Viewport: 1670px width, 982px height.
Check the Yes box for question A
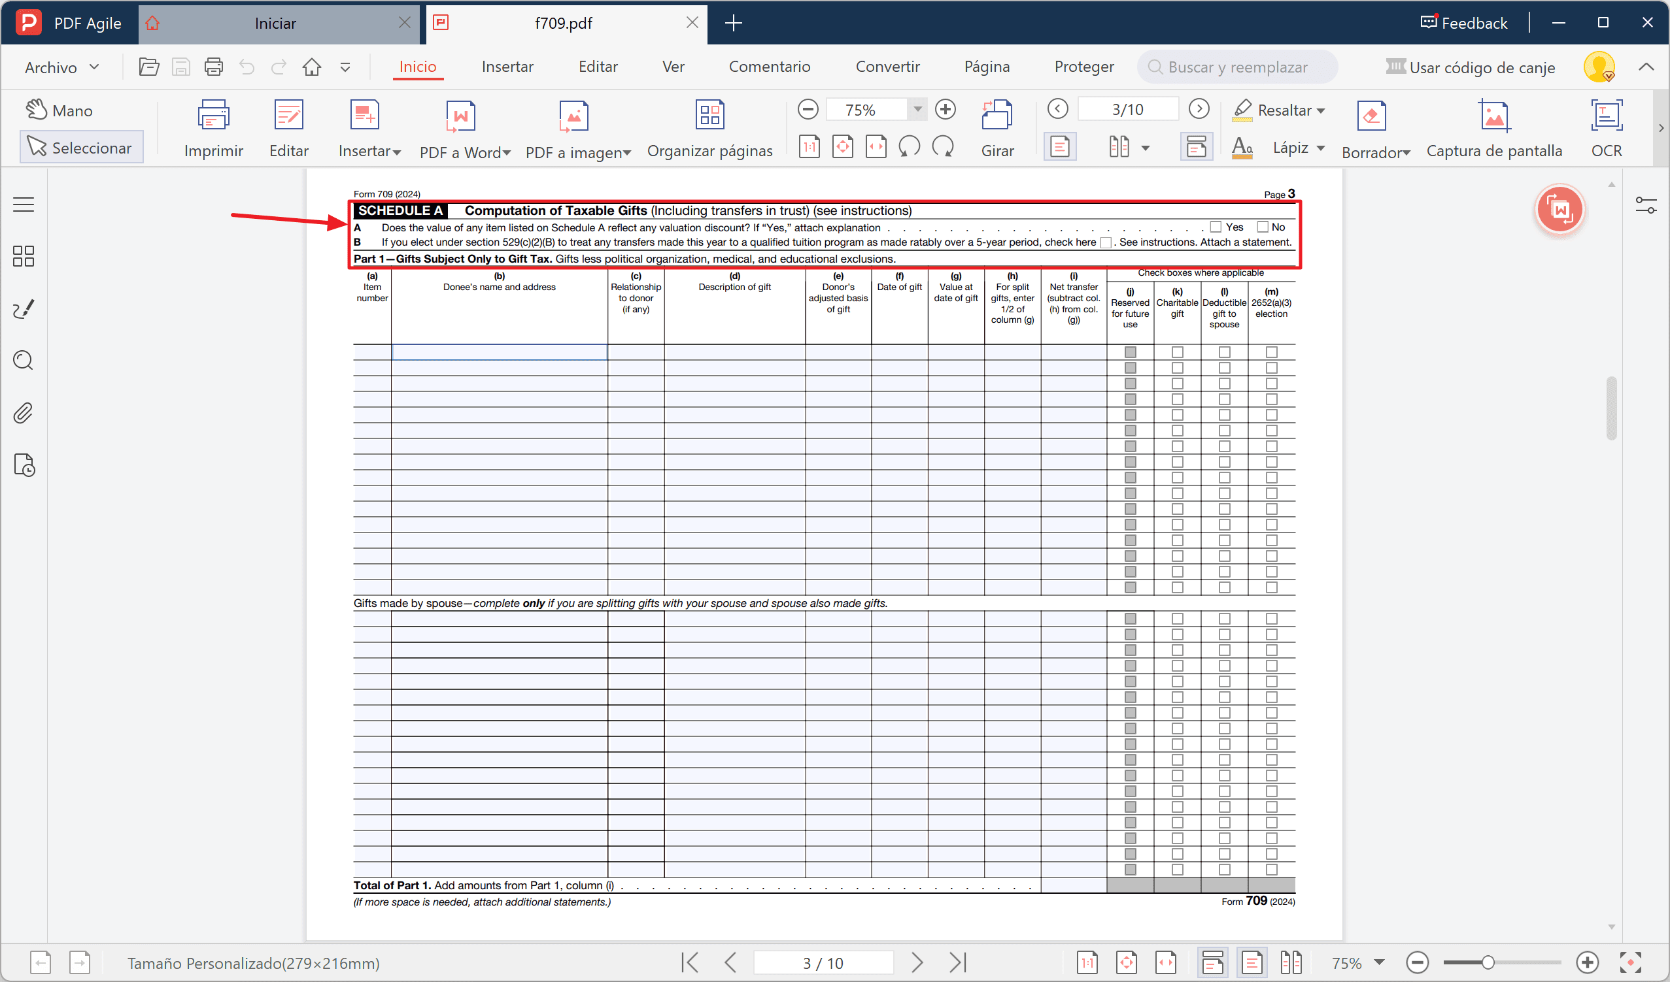(x=1215, y=227)
